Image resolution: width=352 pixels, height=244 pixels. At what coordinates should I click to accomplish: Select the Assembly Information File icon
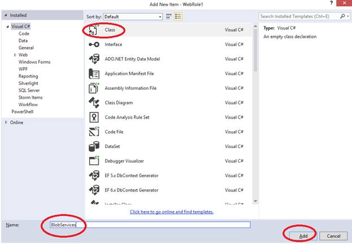coord(94,88)
